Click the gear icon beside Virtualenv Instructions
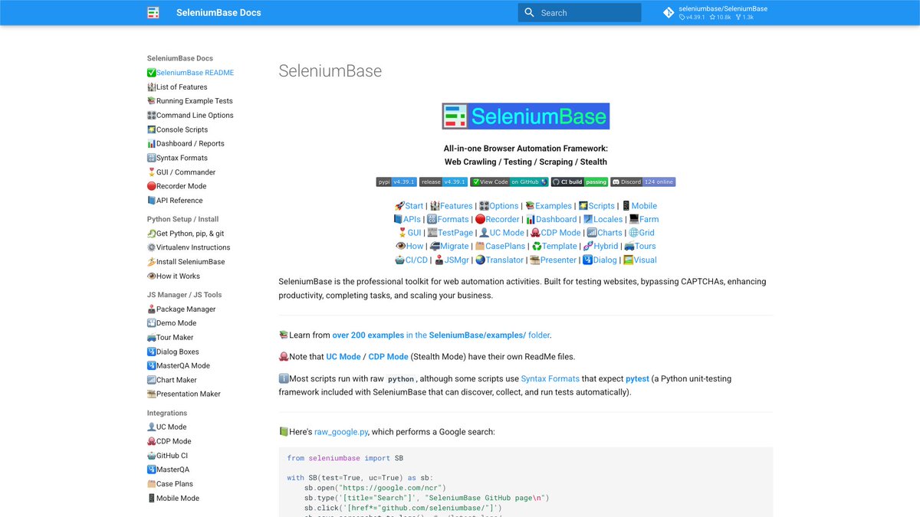Viewport: 920px width, 517px height. 152,247
